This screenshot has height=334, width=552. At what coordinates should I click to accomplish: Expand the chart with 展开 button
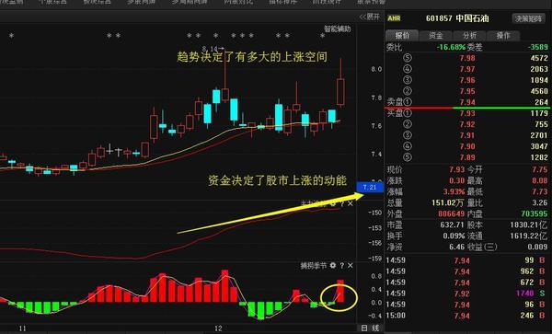tap(370, 17)
